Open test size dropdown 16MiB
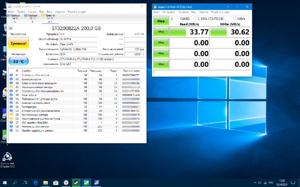 [187, 18]
